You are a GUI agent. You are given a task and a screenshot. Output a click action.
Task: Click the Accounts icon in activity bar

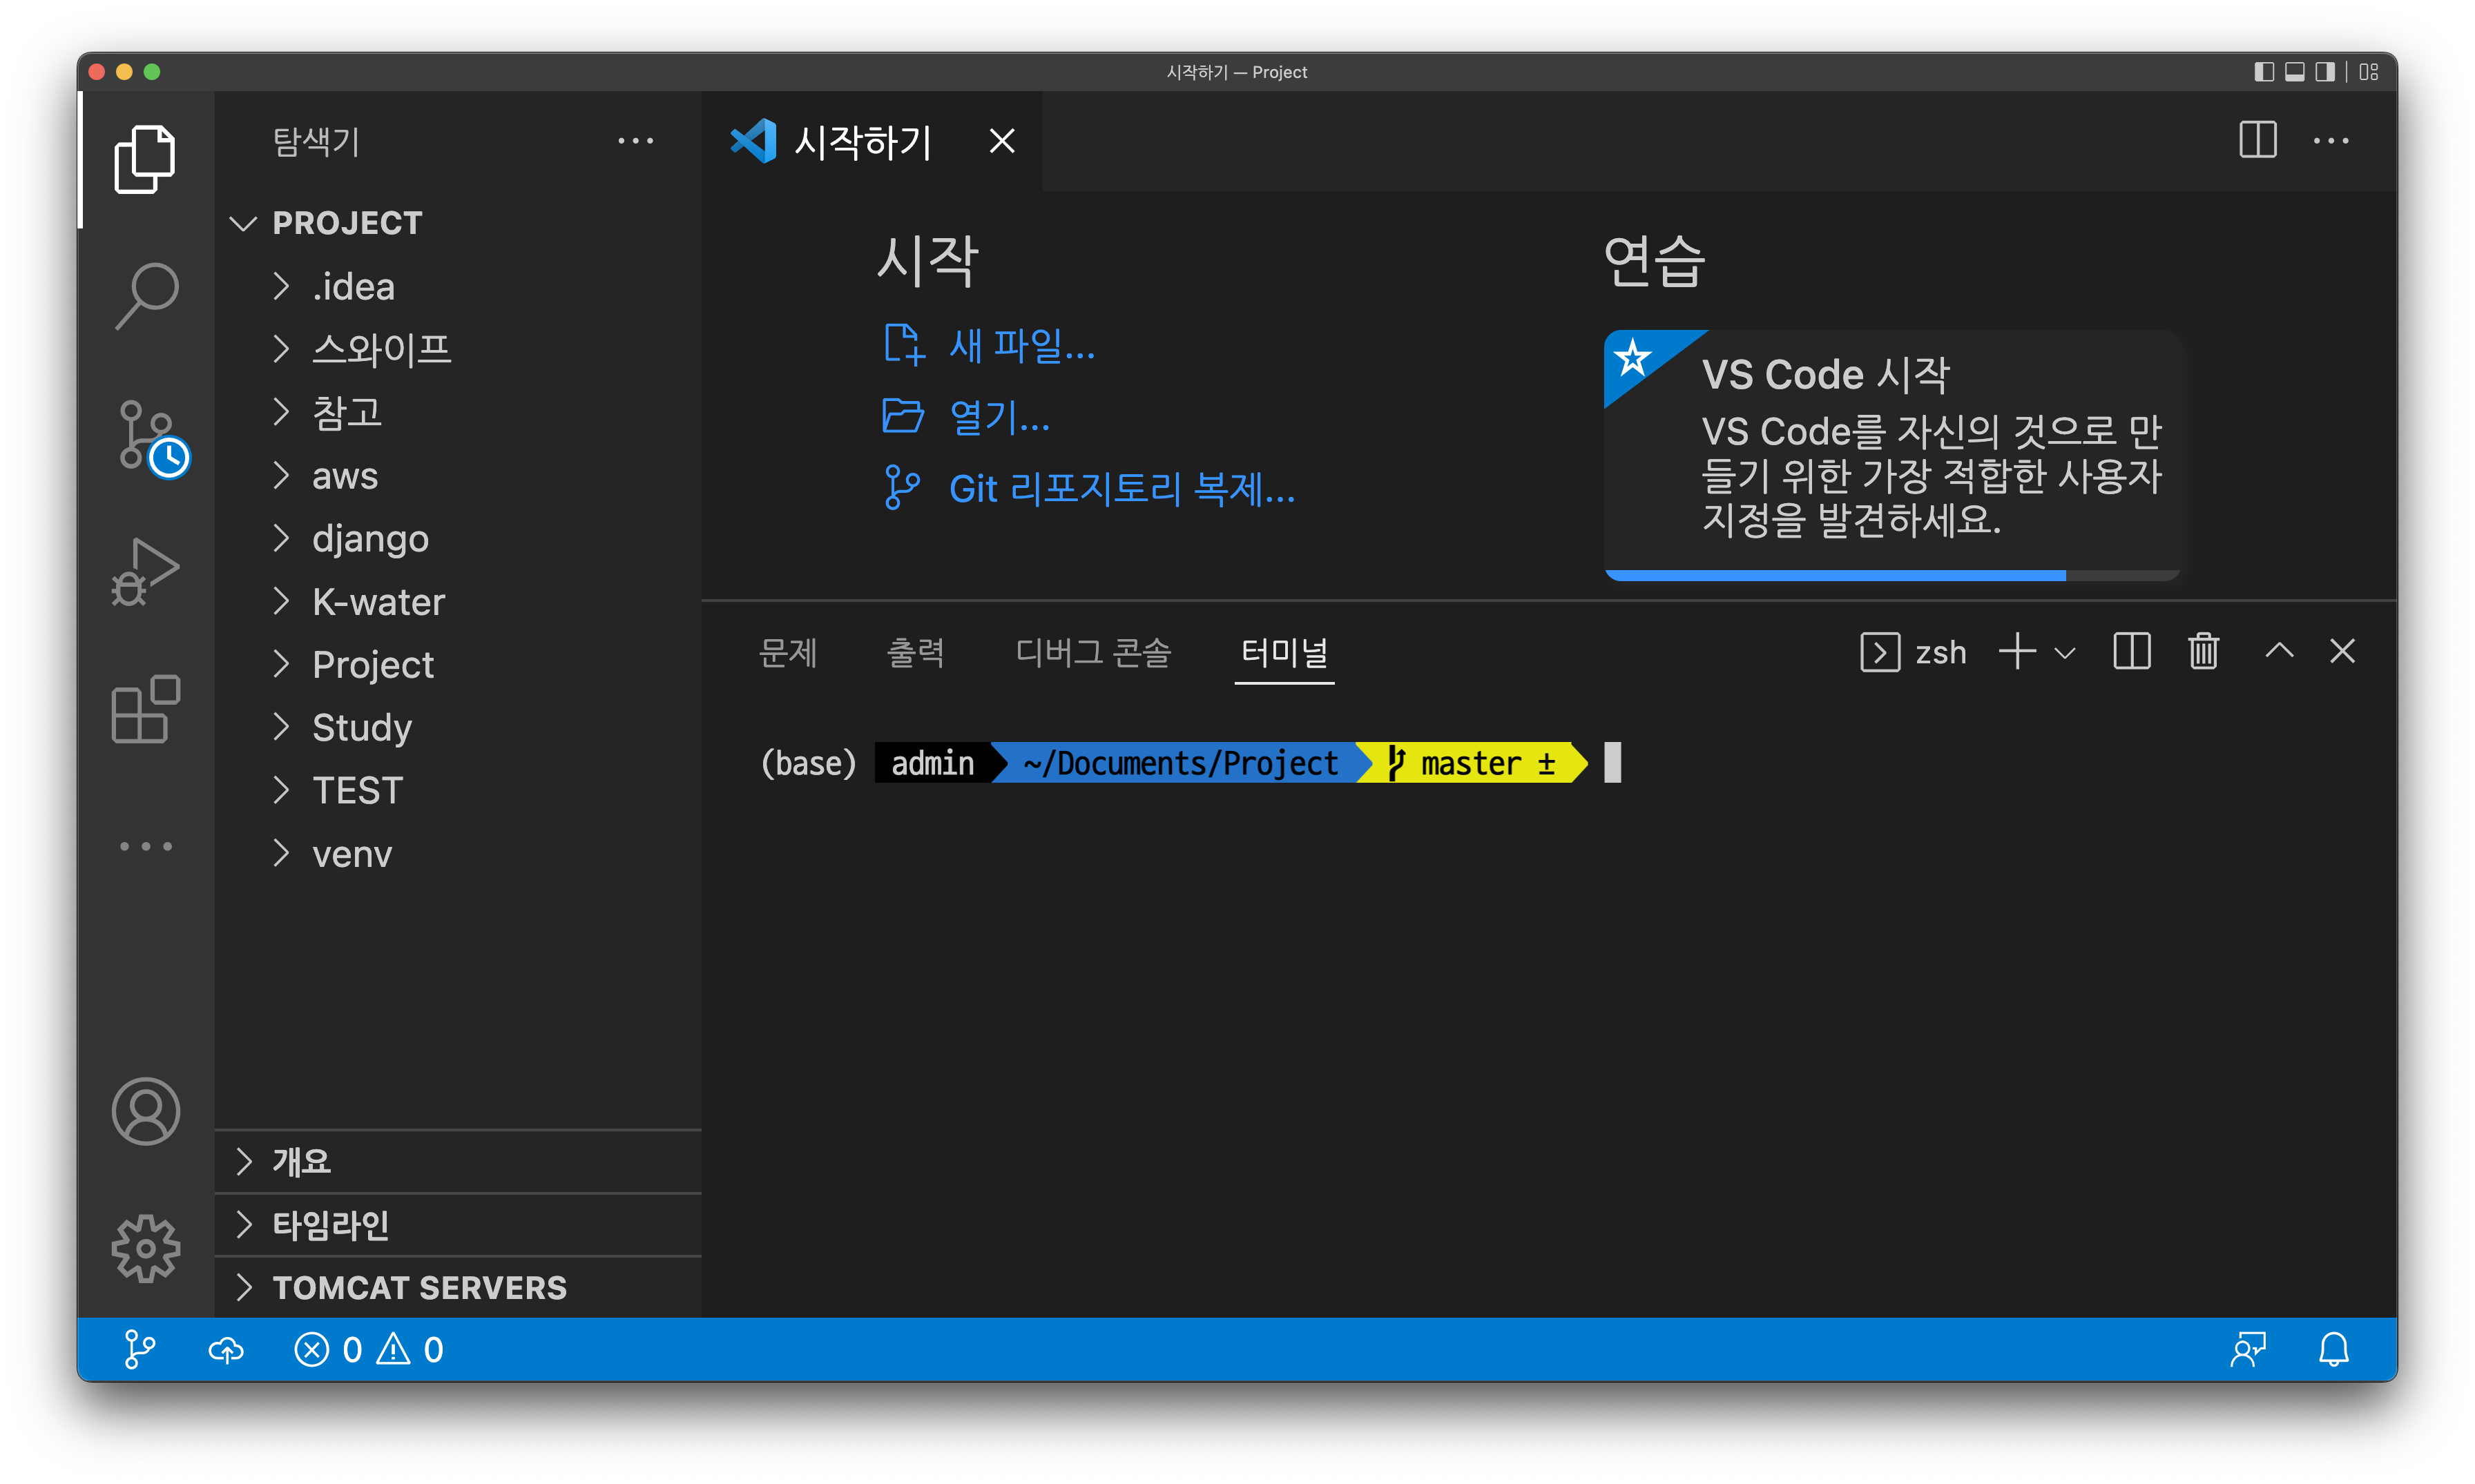[146, 1111]
